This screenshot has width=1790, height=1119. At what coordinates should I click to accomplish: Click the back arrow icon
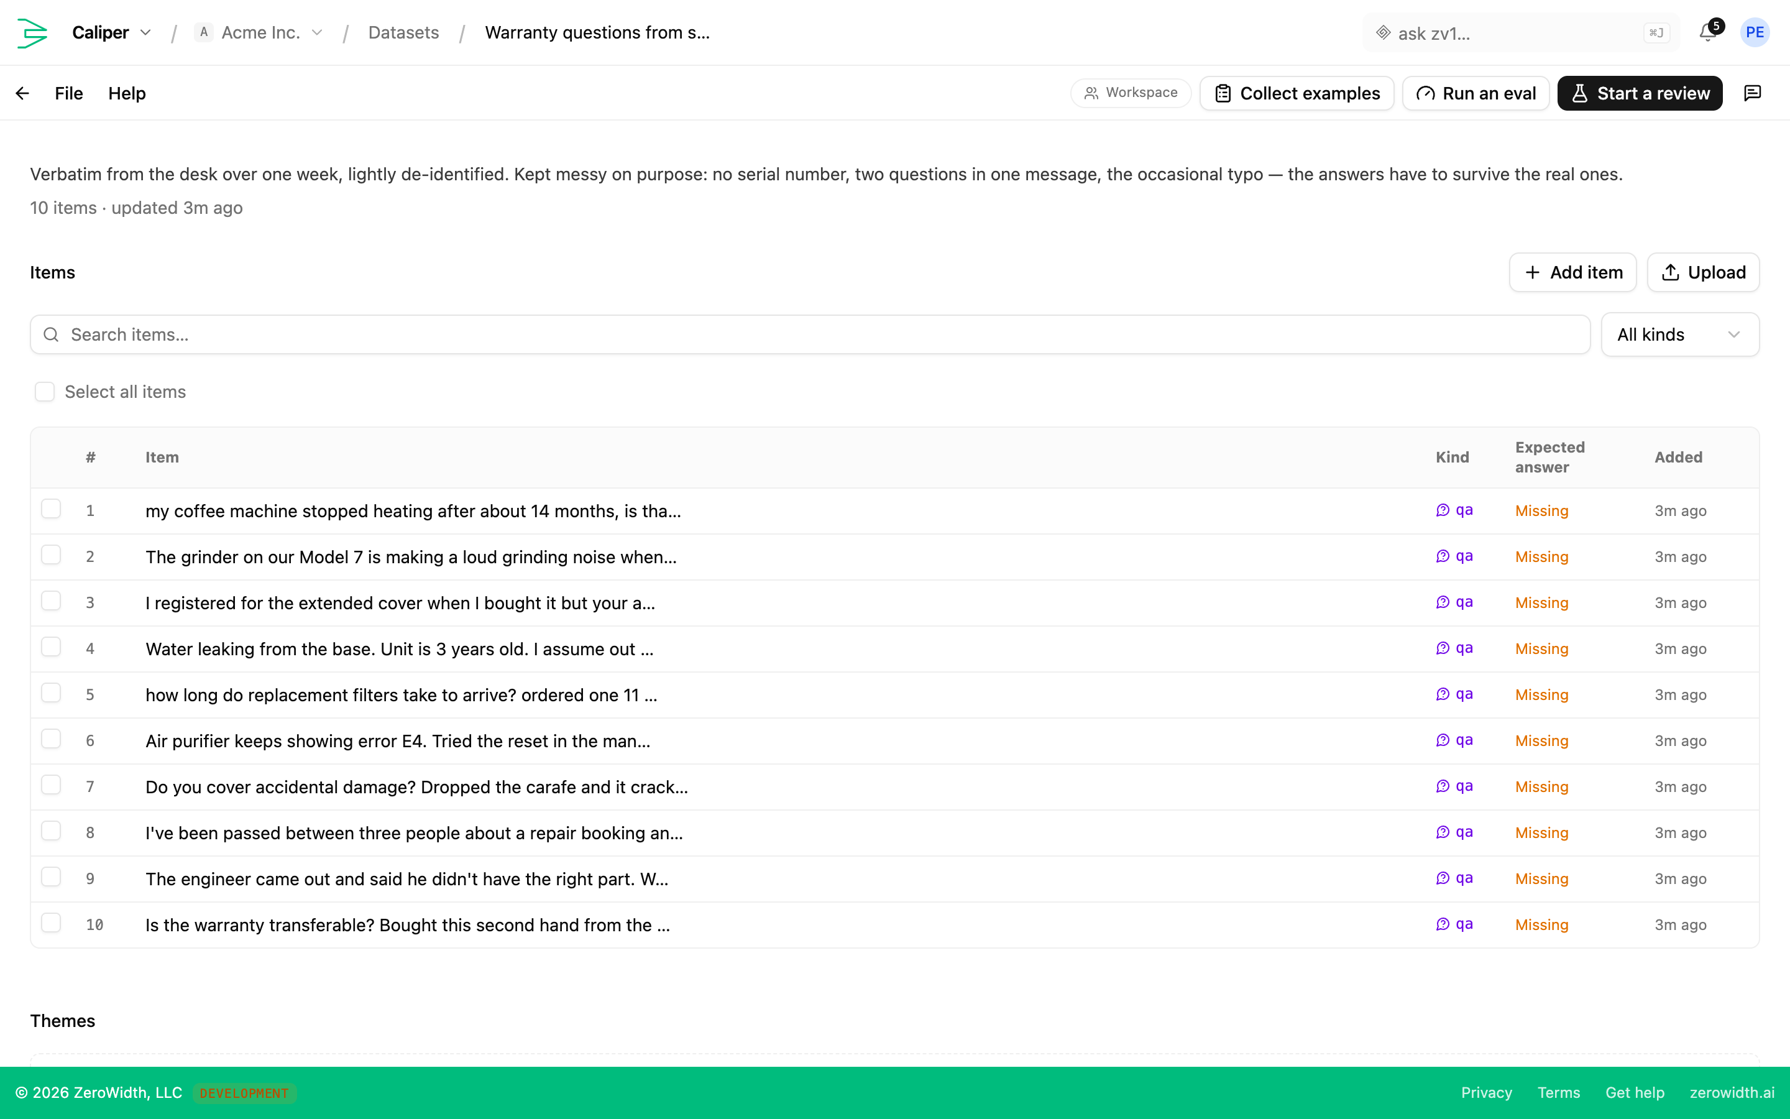(22, 93)
